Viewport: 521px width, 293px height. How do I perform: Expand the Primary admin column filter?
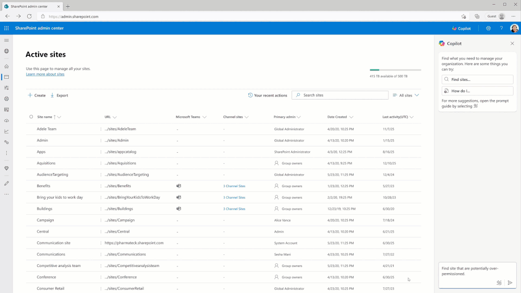click(x=299, y=117)
